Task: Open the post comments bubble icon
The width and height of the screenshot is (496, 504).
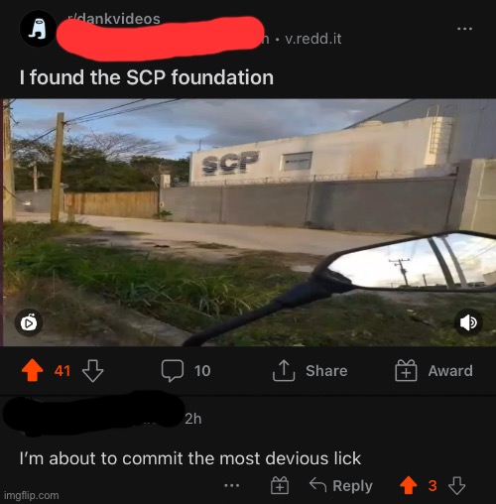Action: point(173,371)
